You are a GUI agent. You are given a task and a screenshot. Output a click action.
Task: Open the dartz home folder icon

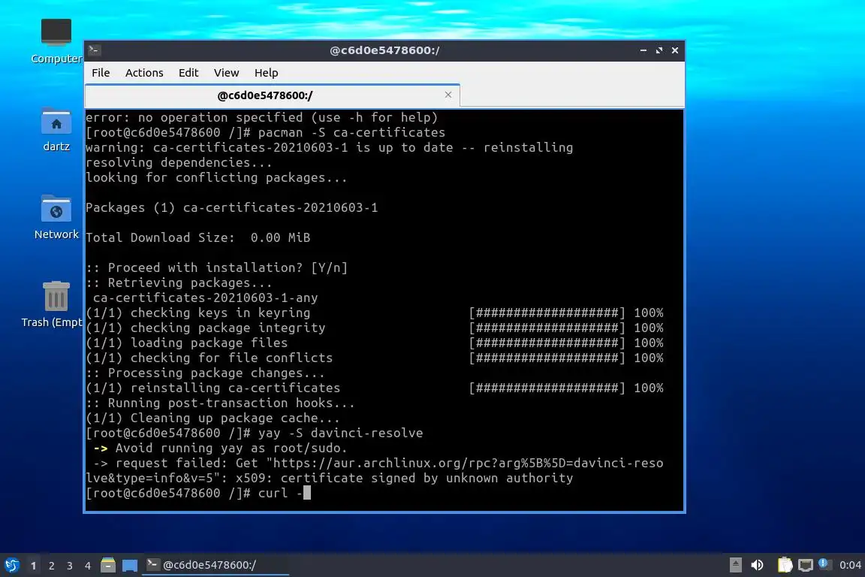56,129
